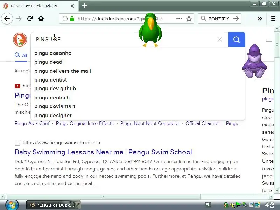Clear the search query text

(220, 40)
